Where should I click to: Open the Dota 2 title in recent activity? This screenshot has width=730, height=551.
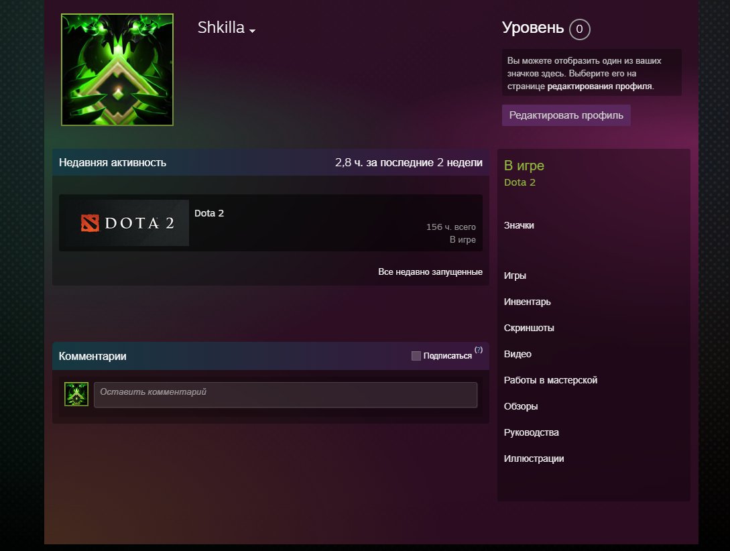[209, 213]
